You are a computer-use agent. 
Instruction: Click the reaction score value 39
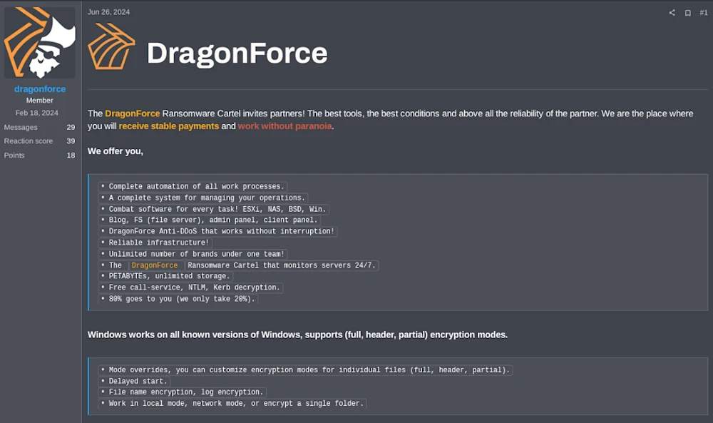click(71, 141)
